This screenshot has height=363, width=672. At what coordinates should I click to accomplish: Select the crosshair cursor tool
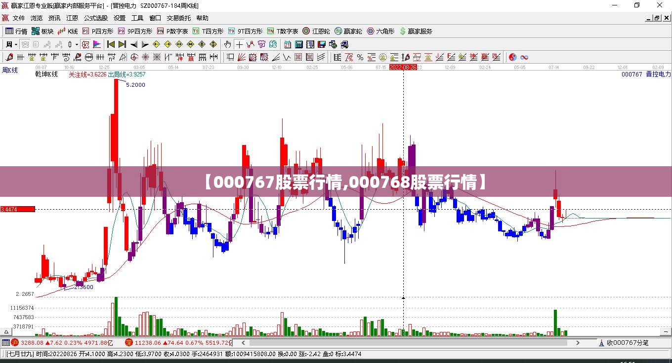[239, 44]
